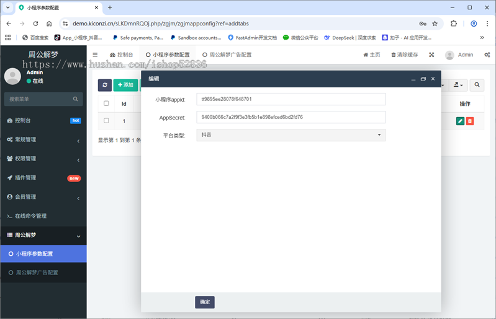This screenshot has height=319, width=496.
Task: Reload the page with browser refresh icon
Action: point(35,24)
